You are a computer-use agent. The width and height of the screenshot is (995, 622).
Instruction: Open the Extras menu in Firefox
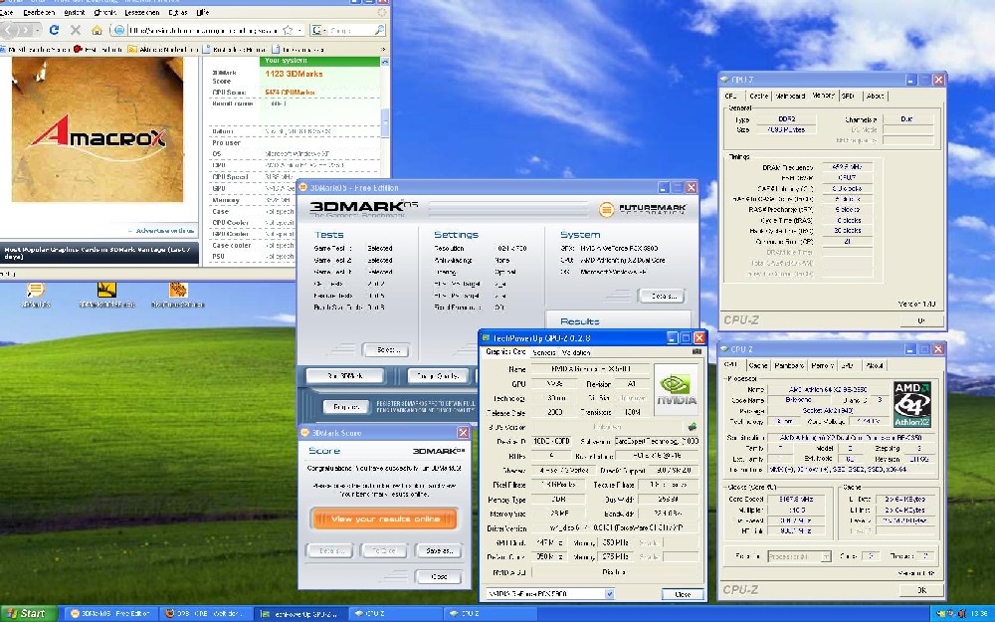178,12
